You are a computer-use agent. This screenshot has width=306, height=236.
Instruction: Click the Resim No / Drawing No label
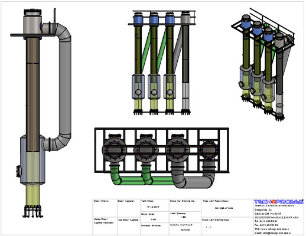(x=182, y=201)
